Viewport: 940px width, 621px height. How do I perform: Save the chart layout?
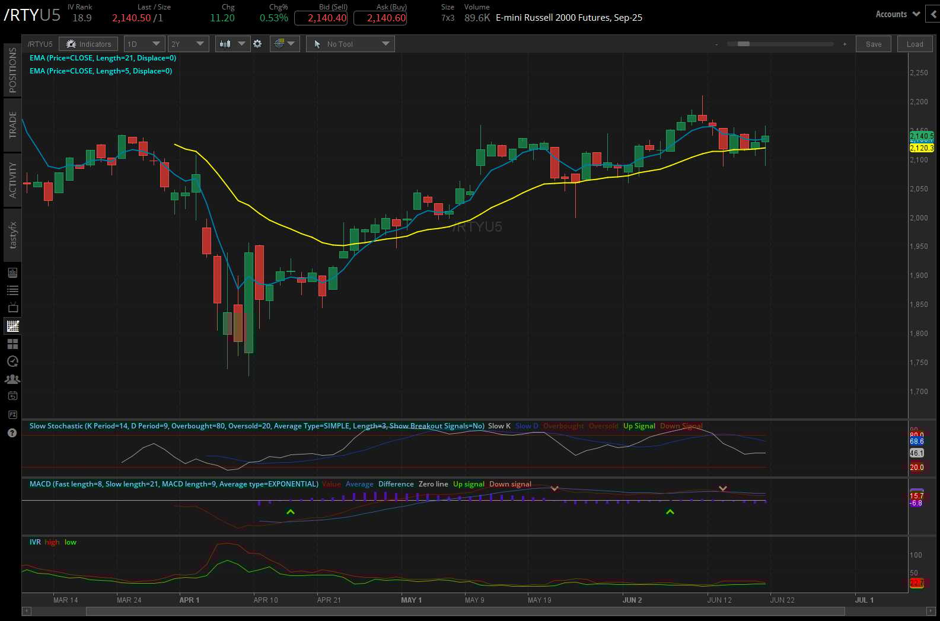point(874,44)
